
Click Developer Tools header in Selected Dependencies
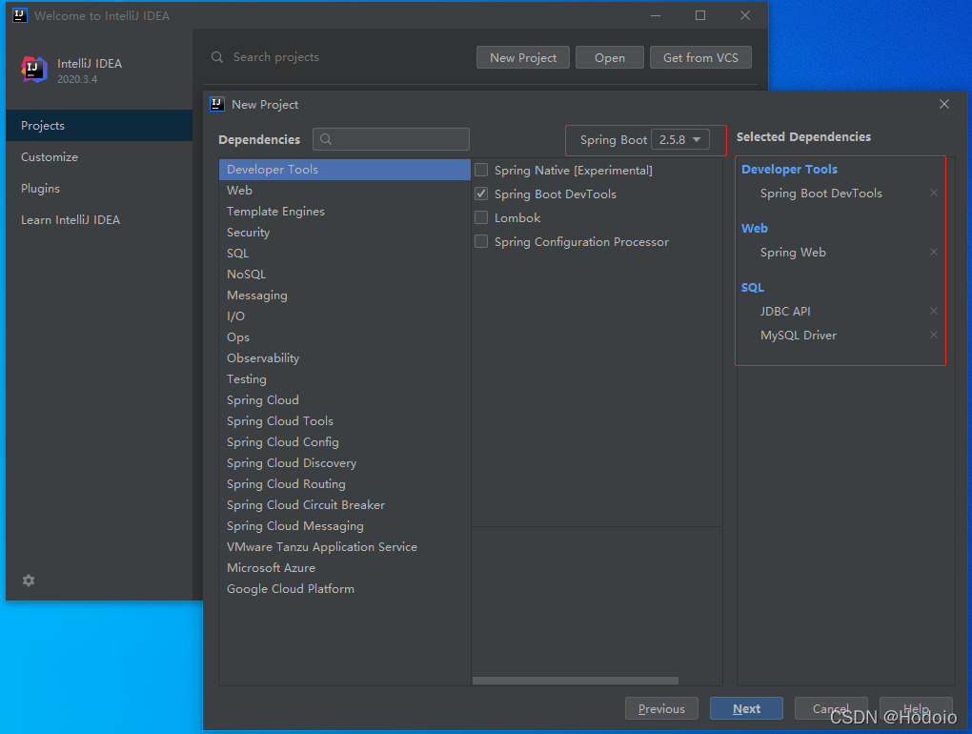point(789,170)
